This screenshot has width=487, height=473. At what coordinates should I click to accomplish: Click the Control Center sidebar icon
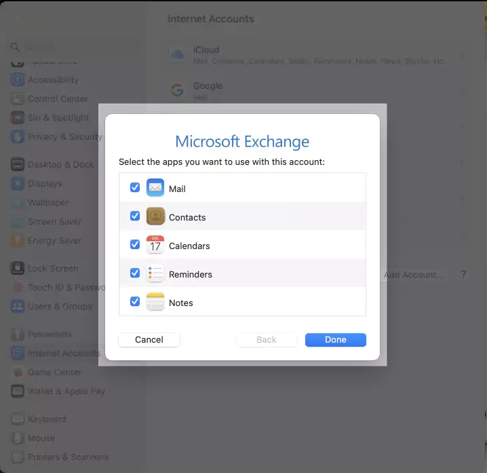pos(18,99)
